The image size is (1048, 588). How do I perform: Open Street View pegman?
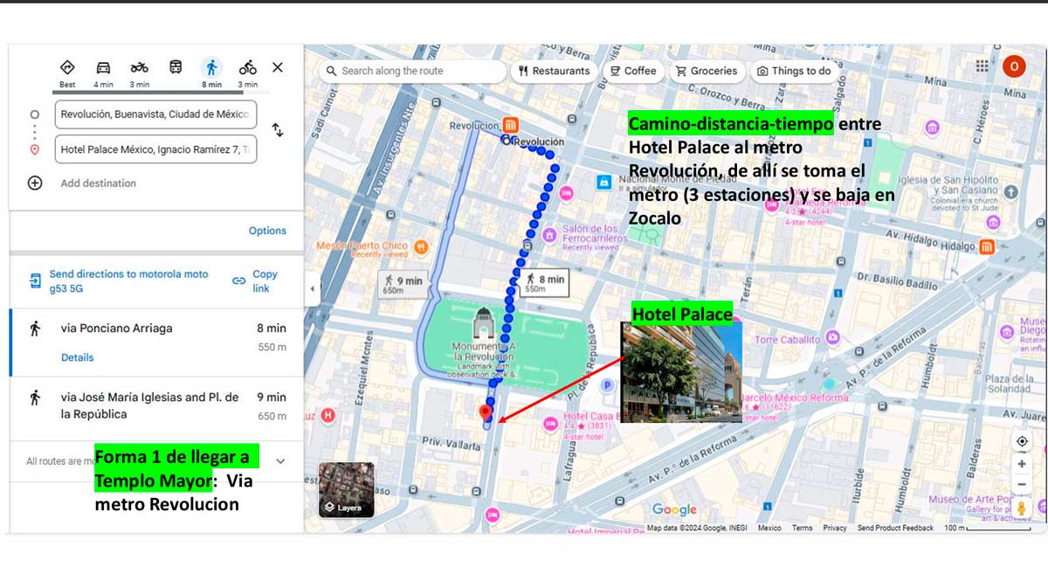tap(1022, 508)
